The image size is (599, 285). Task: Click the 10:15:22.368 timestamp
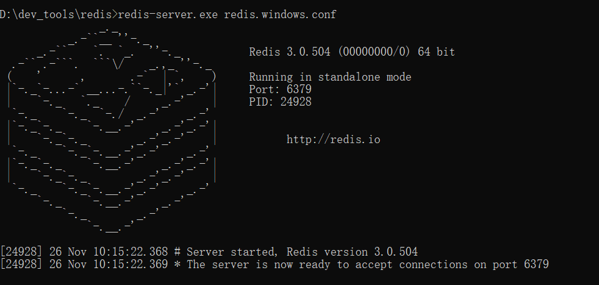pyautogui.click(x=131, y=252)
